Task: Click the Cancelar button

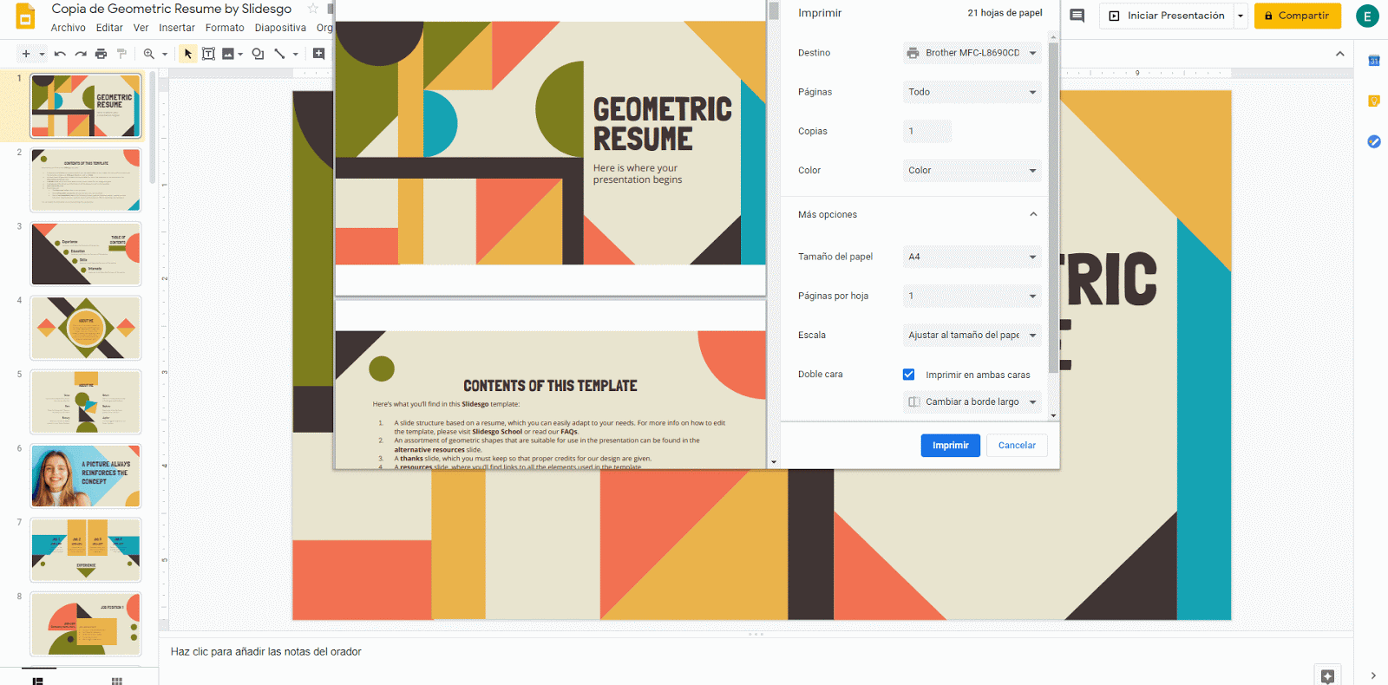Action: (x=1017, y=446)
